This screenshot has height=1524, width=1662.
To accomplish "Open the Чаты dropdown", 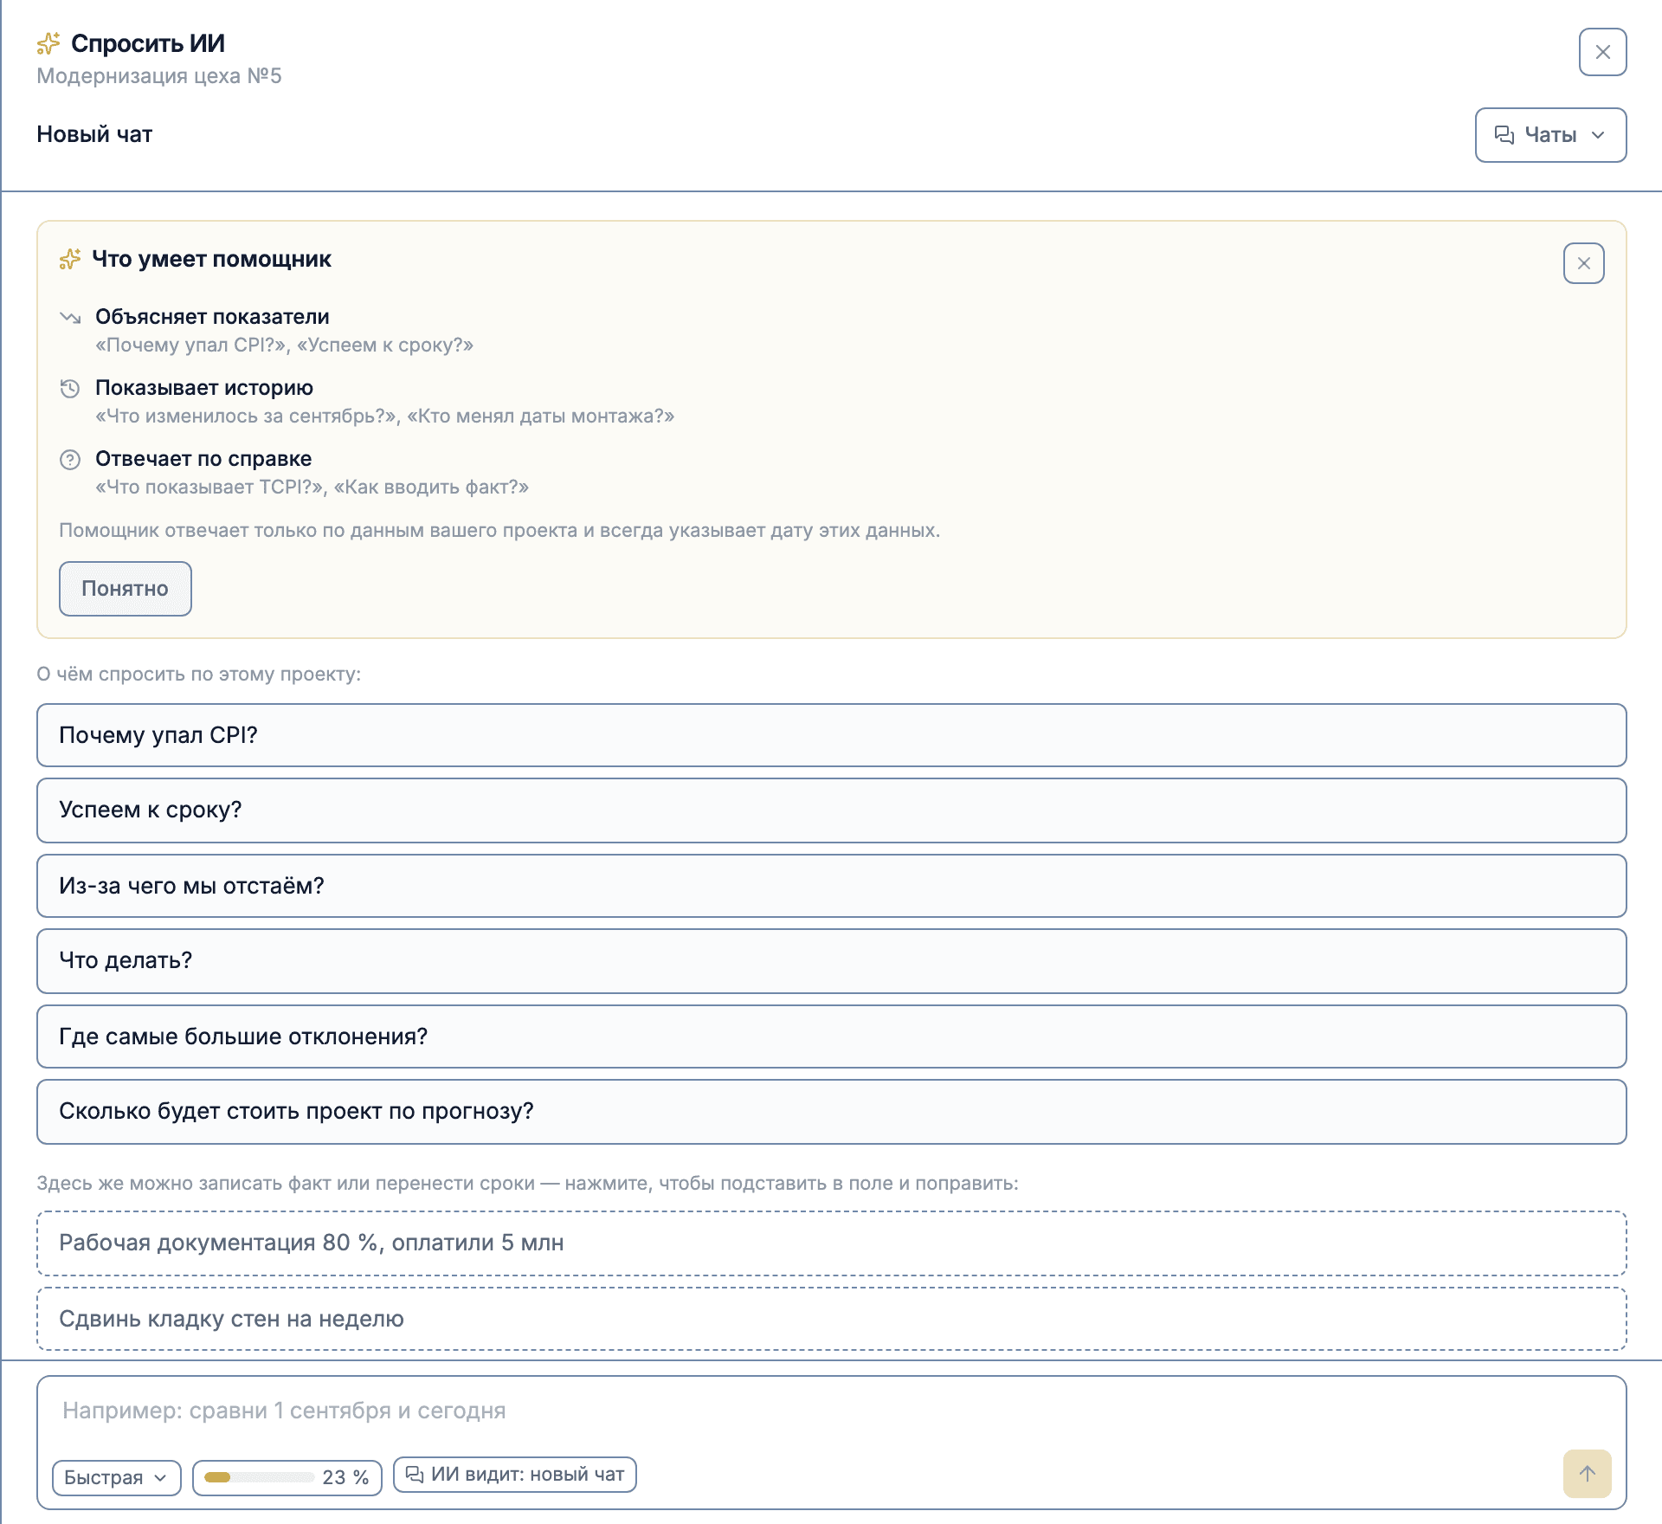I will point(1550,135).
